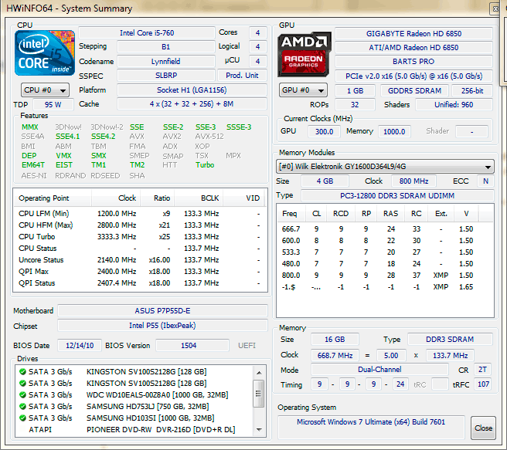Click the AMD Radeon Graphics logo
Image resolution: width=507 pixels, height=450 pixels.
(x=305, y=54)
